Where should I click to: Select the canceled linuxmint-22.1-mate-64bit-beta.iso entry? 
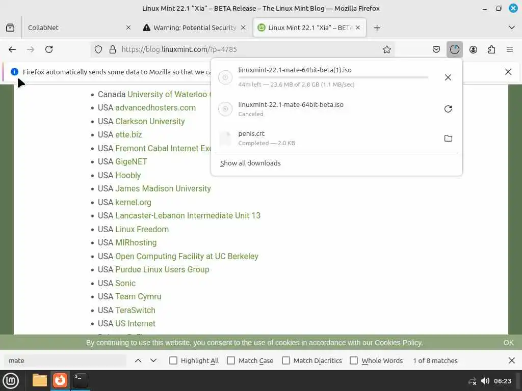click(x=336, y=109)
